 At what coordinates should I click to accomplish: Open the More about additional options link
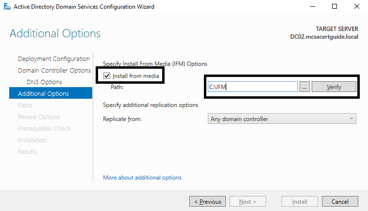(142, 178)
